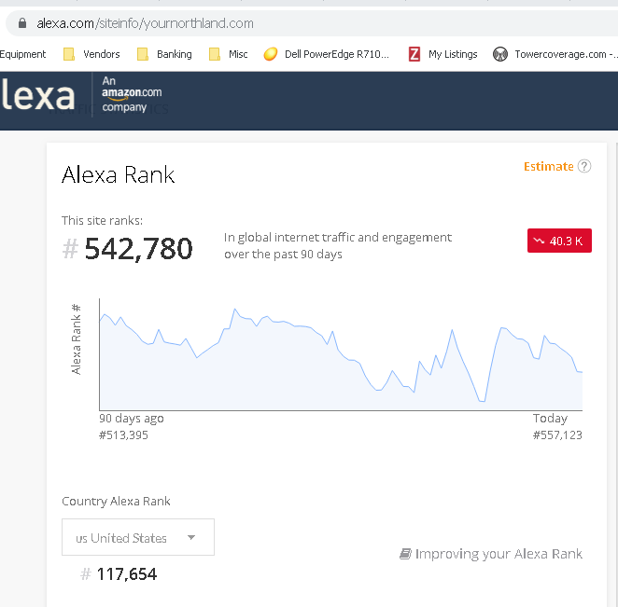Click the red Z My Listings favicon
Screen dimensions: 618x607
click(414, 54)
